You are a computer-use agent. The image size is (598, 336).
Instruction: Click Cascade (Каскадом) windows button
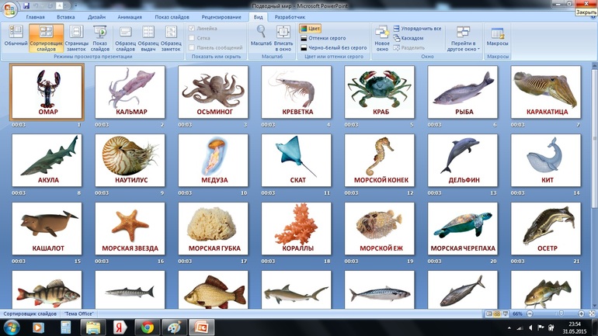409,38
